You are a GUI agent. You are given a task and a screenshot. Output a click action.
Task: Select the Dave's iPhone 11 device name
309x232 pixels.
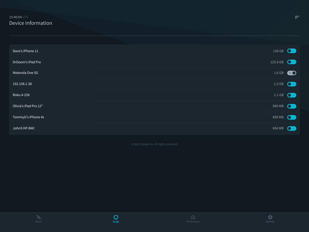coord(25,51)
